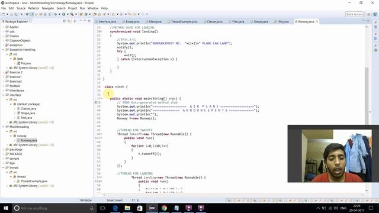Expand the Applet project node
The width and height of the screenshot is (379, 213).
click(4, 27)
